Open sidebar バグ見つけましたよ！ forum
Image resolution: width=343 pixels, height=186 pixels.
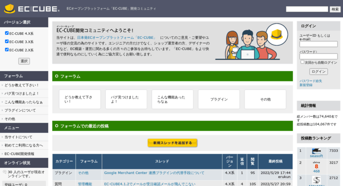[24, 93]
